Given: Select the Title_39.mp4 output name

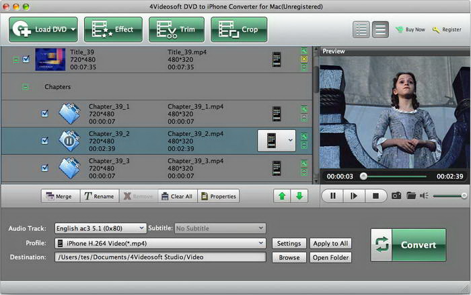Looking at the screenshot, I should pos(187,52).
